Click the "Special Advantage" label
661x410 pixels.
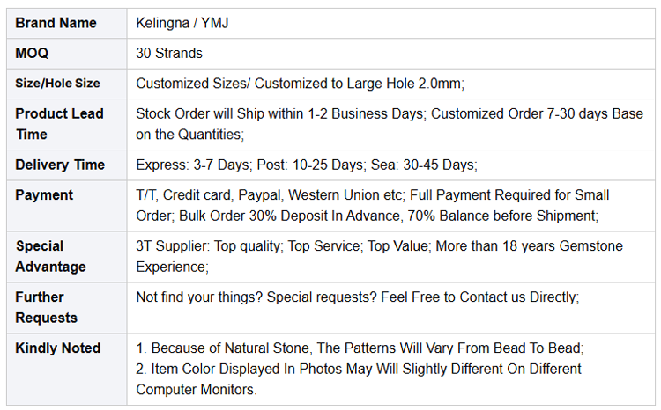click(x=51, y=256)
